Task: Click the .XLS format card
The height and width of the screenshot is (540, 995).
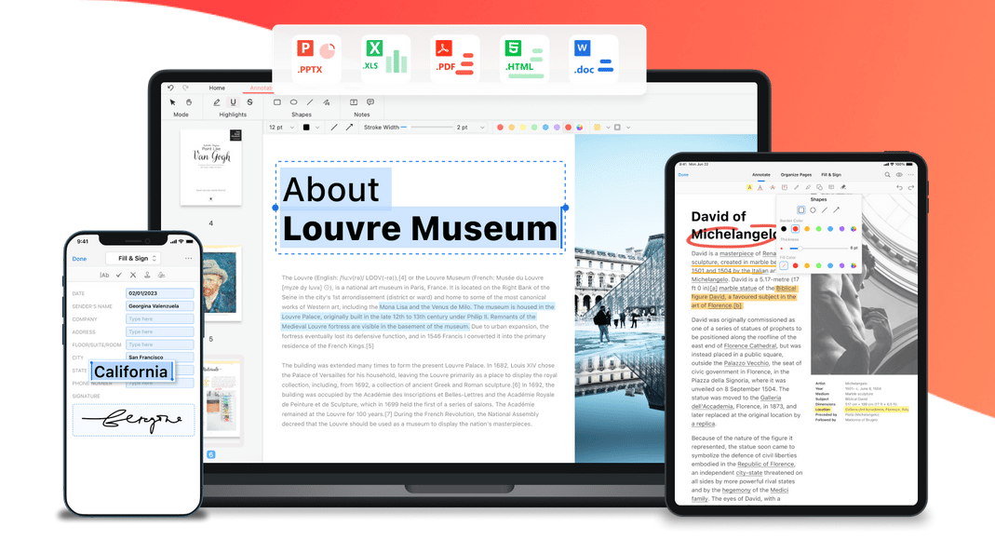Action: coord(385,59)
